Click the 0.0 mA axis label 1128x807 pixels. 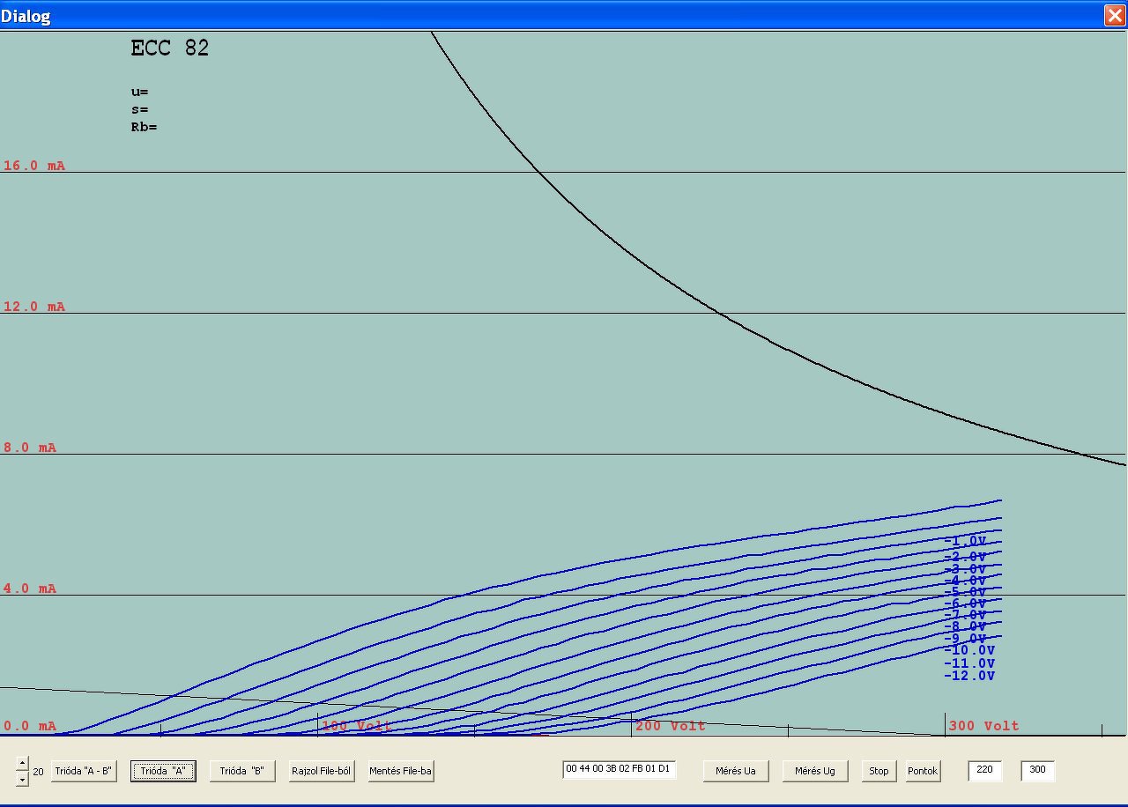coord(30,726)
